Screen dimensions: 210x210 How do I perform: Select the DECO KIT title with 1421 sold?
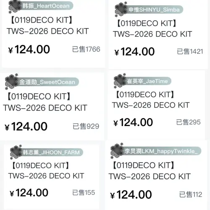152,29
